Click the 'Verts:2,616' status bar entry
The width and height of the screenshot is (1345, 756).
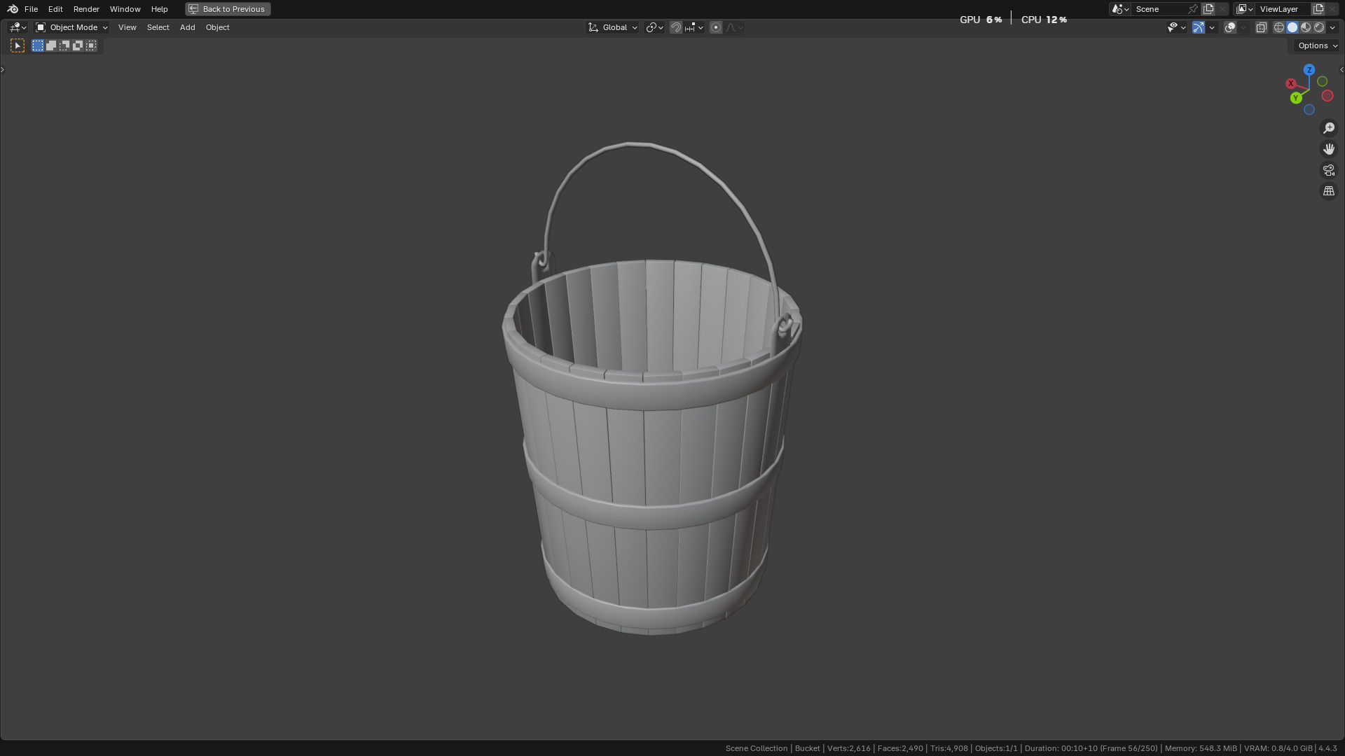click(848, 748)
